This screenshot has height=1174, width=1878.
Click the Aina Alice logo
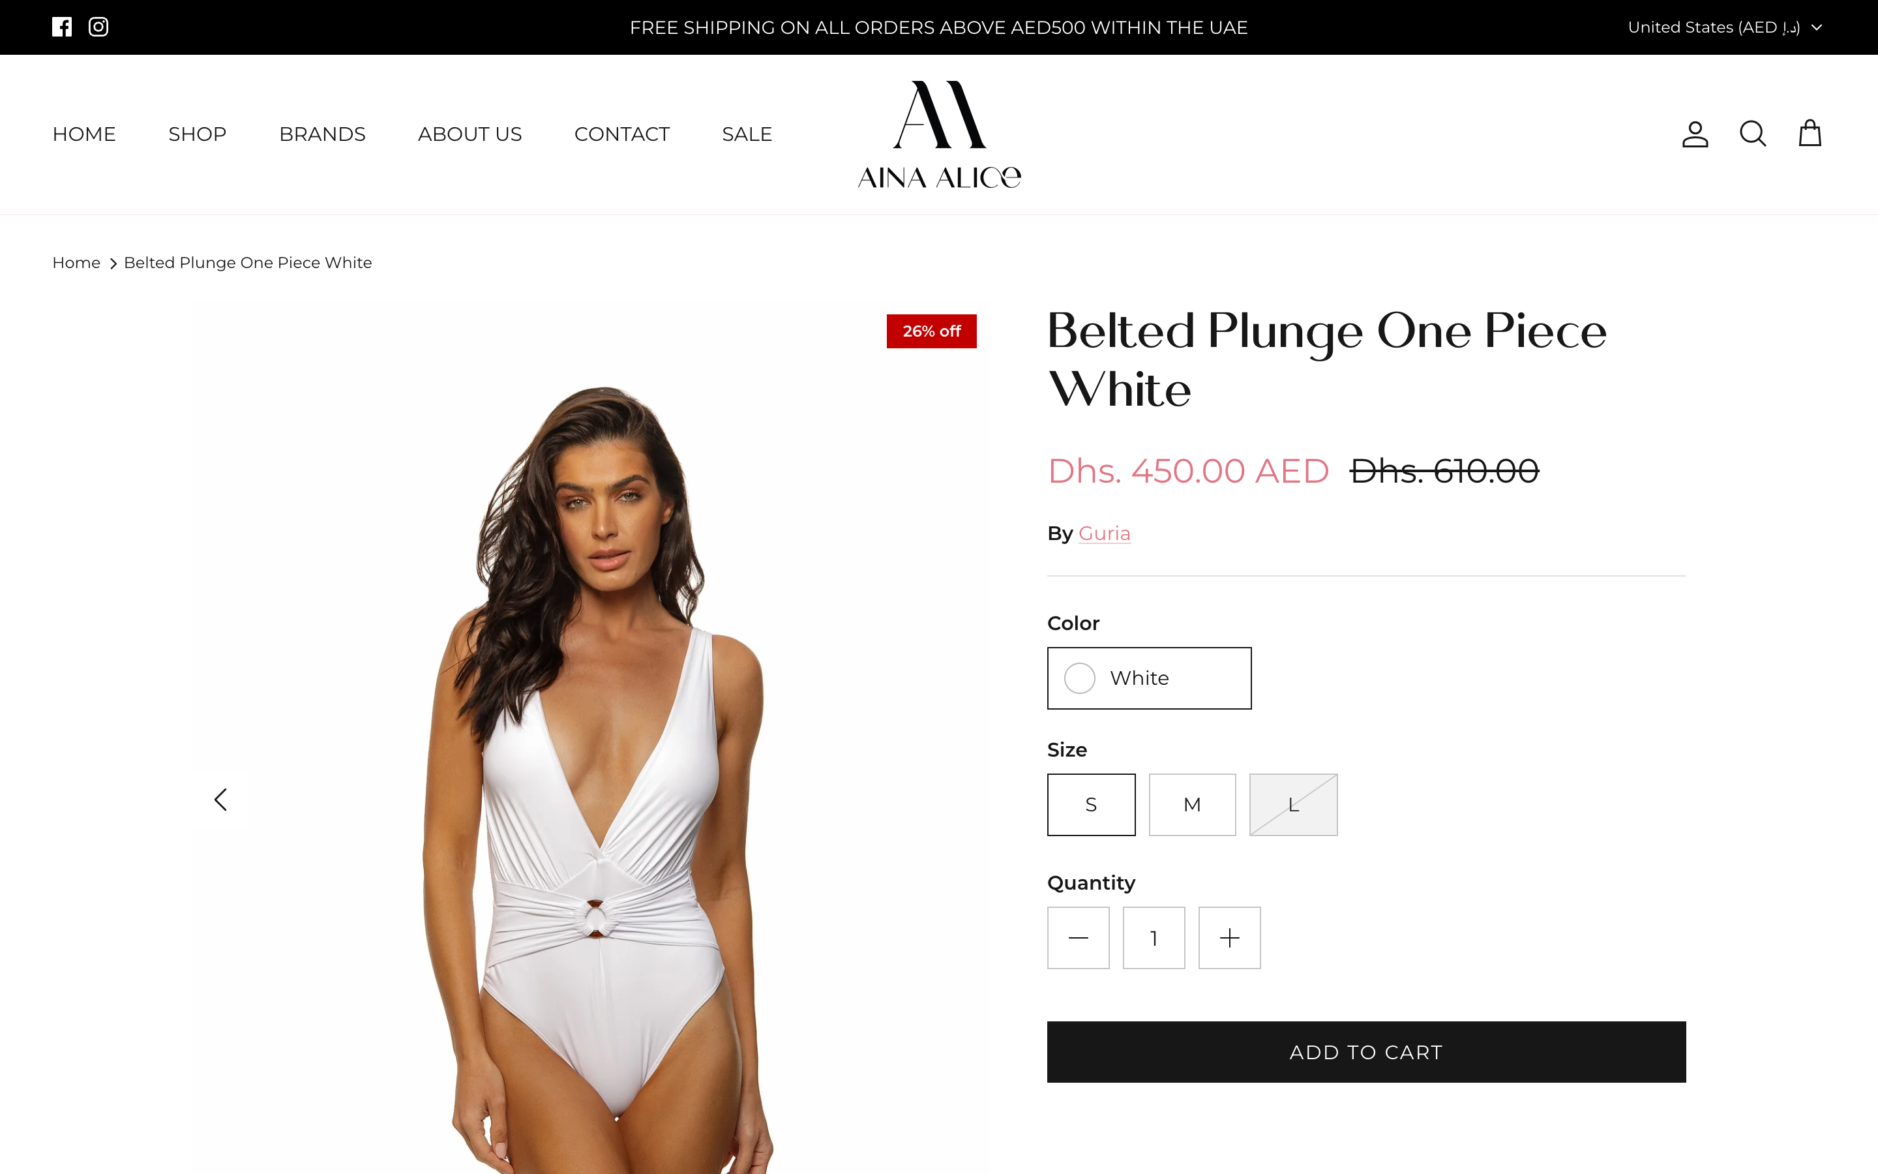pos(939,134)
